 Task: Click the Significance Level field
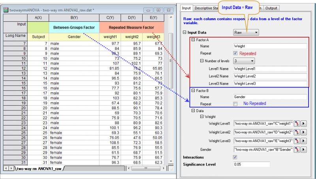click(252, 164)
